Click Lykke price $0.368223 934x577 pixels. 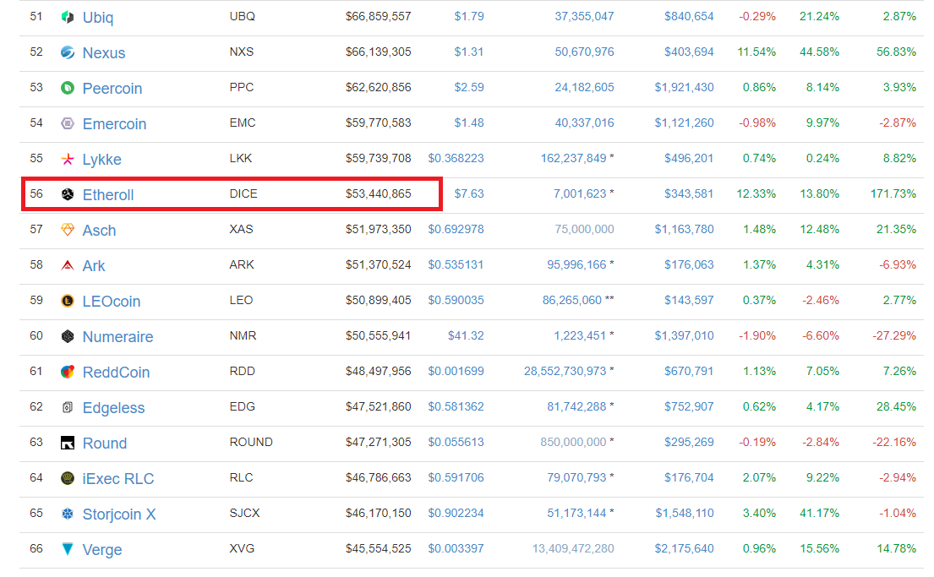pyautogui.click(x=456, y=158)
